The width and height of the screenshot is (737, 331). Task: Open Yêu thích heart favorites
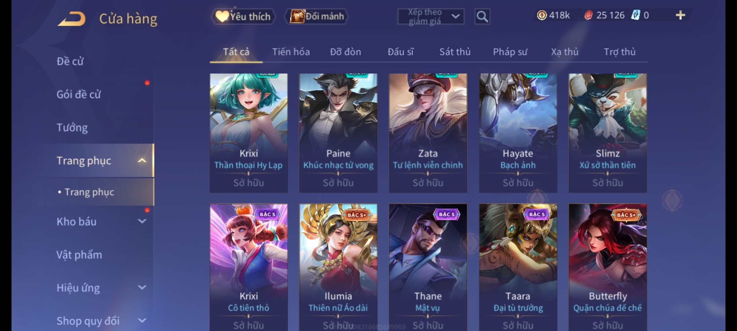click(x=243, y=16)
